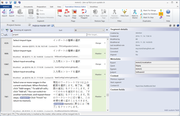This screenshot has height=116, width=180.
Task: Click Delete segment in the ribbon
Action: [41, 14]
